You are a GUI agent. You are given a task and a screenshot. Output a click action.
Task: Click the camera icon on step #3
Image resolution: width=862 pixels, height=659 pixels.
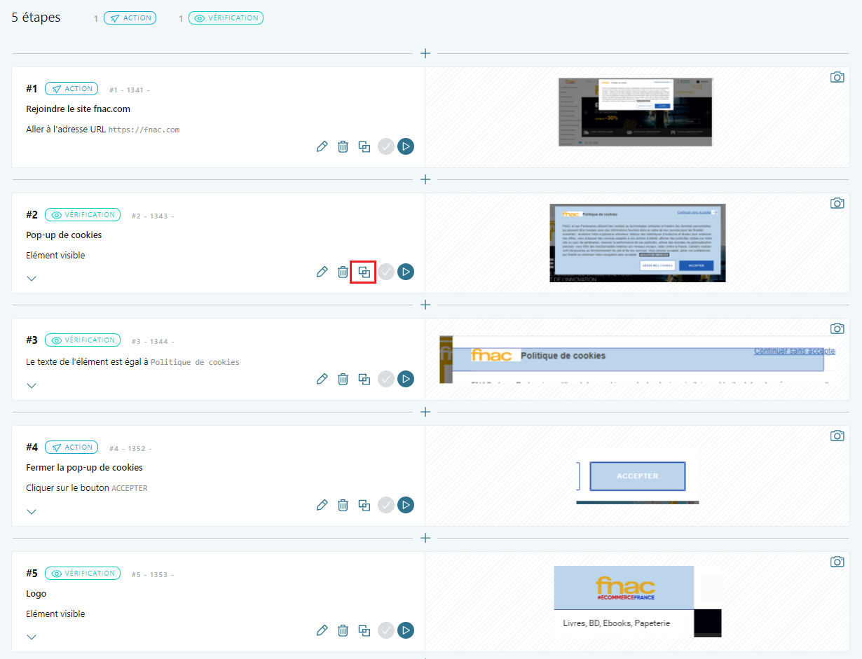[x=837, y=328]
